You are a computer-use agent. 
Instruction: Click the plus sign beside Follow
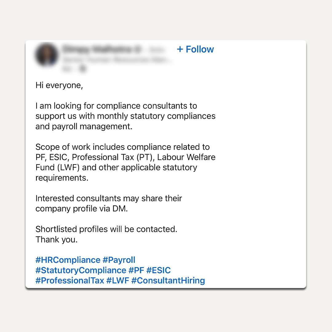[x=180, y=49]
